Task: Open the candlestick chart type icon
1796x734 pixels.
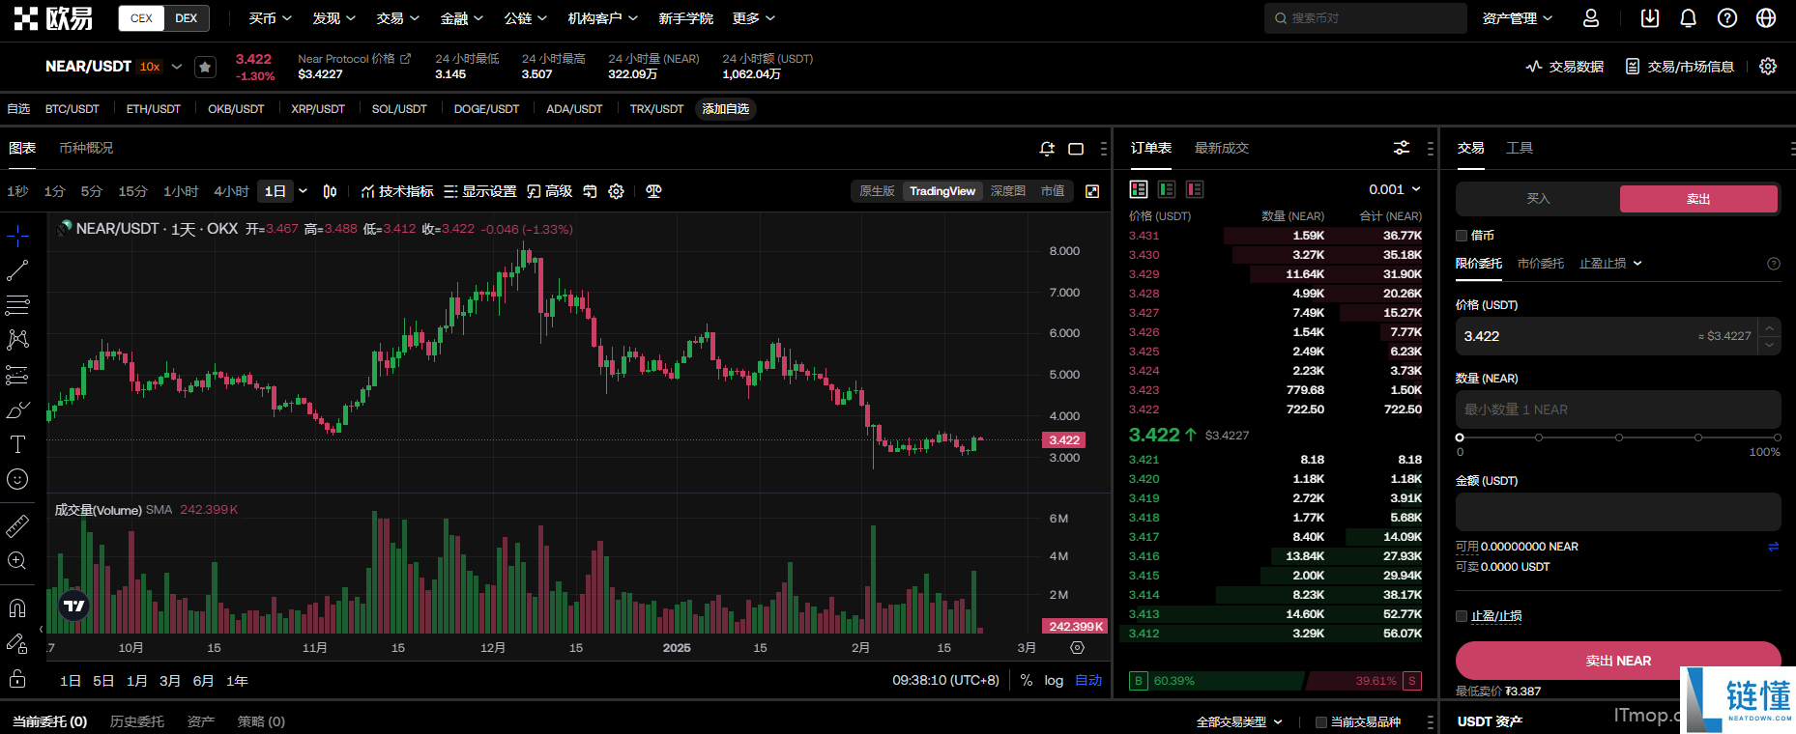Action: 330,191
